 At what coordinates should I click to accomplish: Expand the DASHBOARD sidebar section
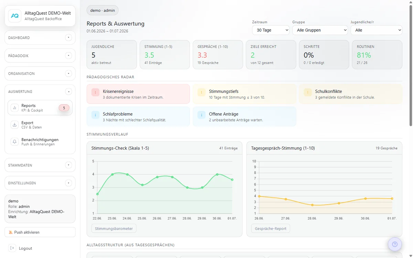pyautogui.click(x=68, y=37)
